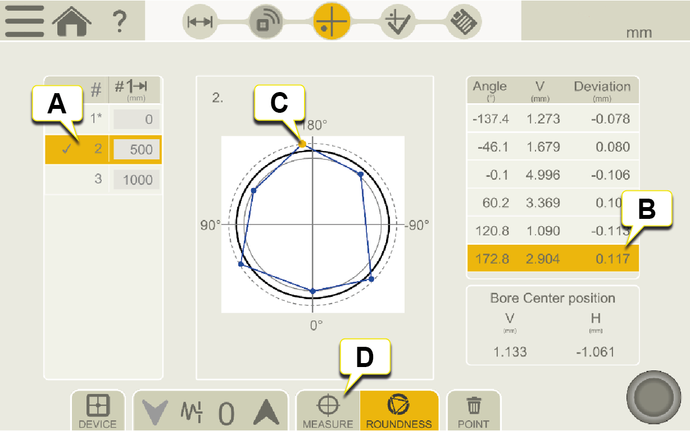Select the table row with angle -46.1
The width and height of the screenshot is (690, 431).
[552, 147]
